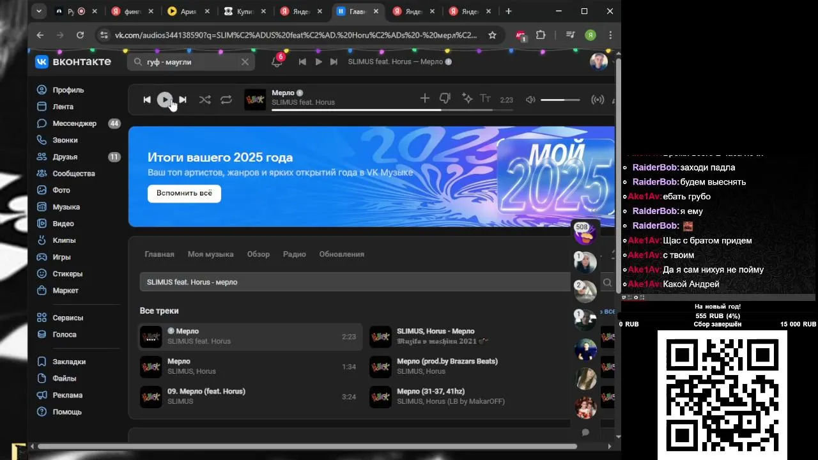The width and height of the screenshot is (818, 460).
Task: Open Сообщества communities
Action: pyautogui.click(x=73, y=173)
